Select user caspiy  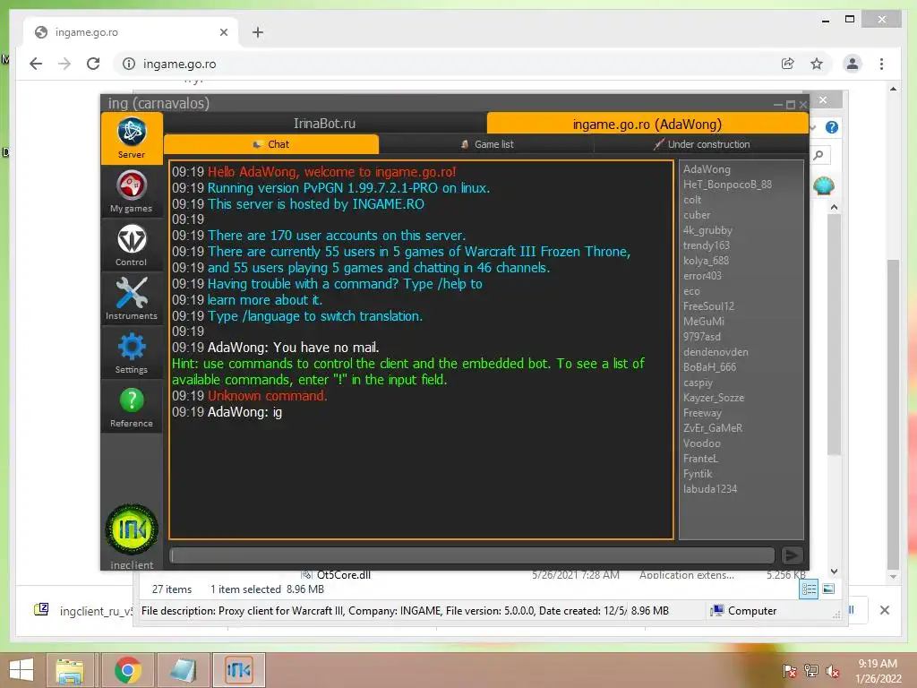[x=698, y=382]
